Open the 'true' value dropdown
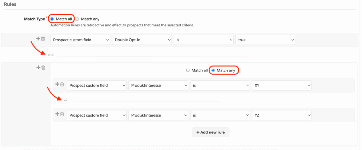Screen dimensions: 362x150 tap(265, 40)
